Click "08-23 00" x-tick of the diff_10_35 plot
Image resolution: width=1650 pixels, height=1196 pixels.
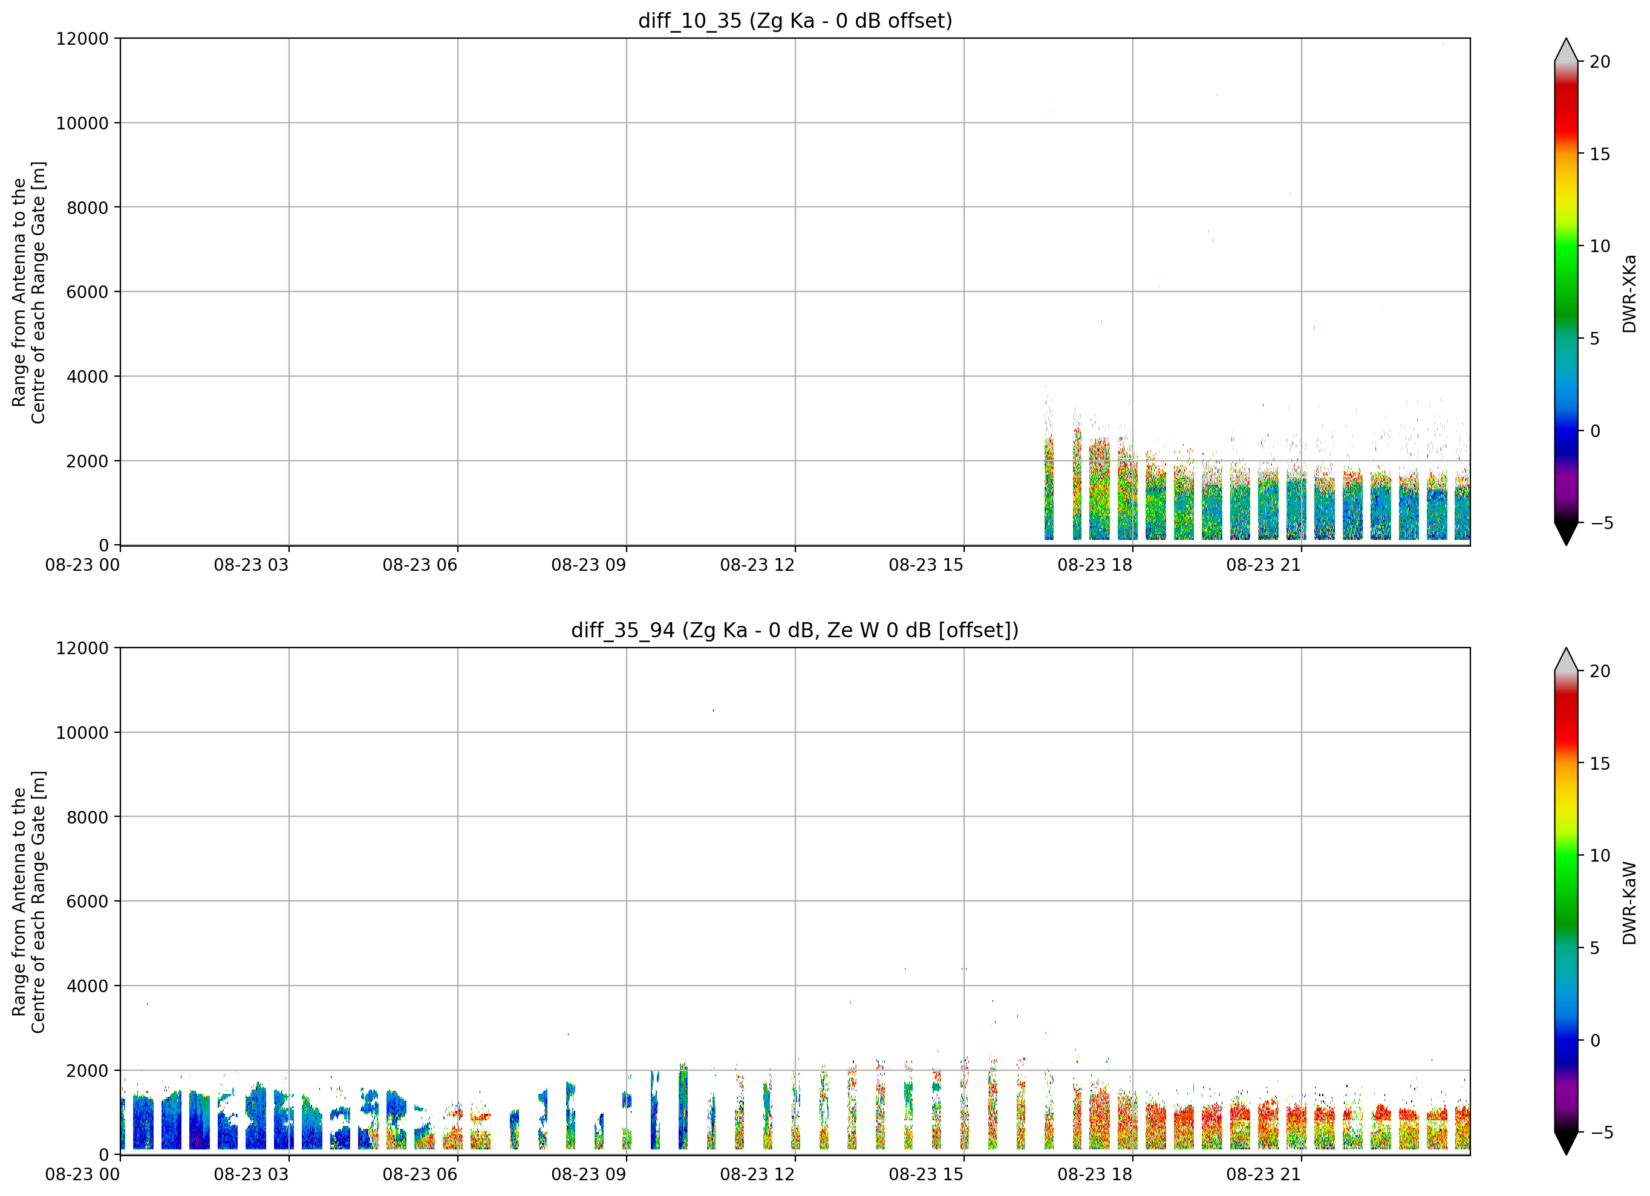point(82,565)
